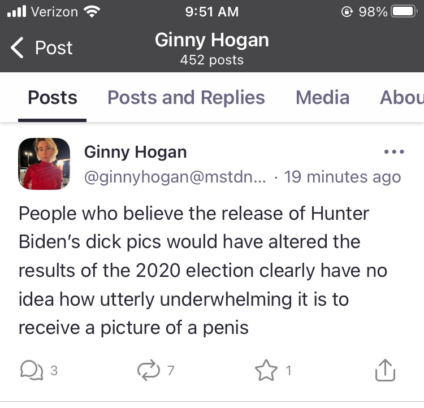Viewport: 424px width, 408px height.
Task: Favorite the post with star icon
Action: 266,370
